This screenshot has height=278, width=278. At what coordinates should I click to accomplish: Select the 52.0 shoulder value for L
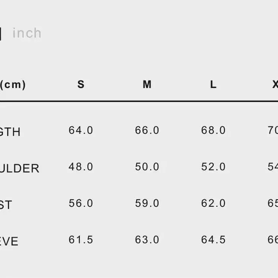[214, 167]
